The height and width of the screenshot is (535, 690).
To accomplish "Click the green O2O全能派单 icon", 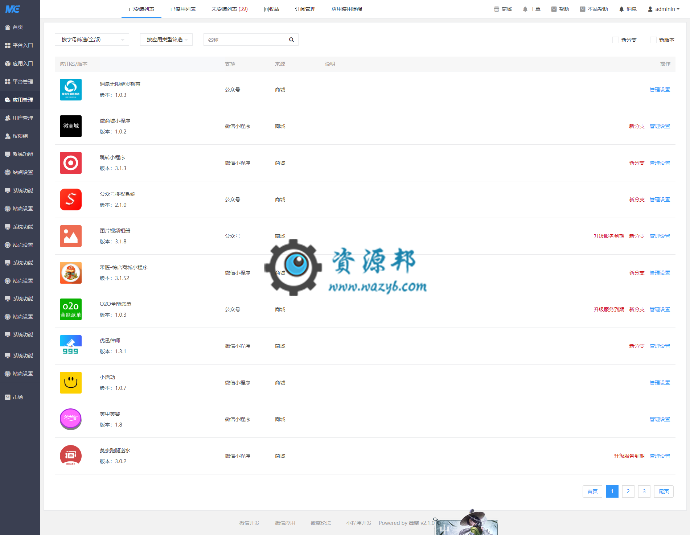I will coord(71,309).
